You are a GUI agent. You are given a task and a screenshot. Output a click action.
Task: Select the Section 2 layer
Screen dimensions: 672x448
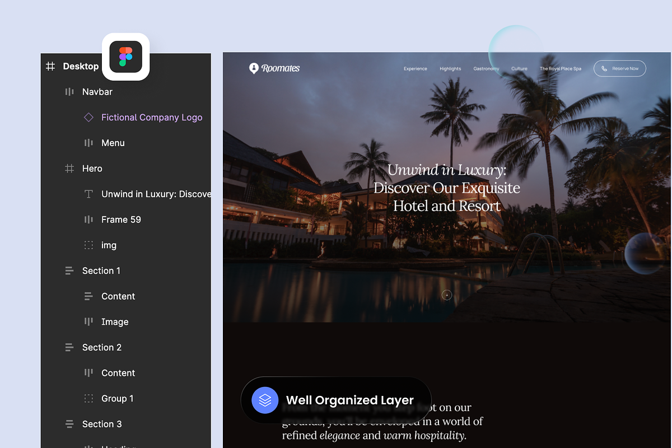[x=102, y=348]
